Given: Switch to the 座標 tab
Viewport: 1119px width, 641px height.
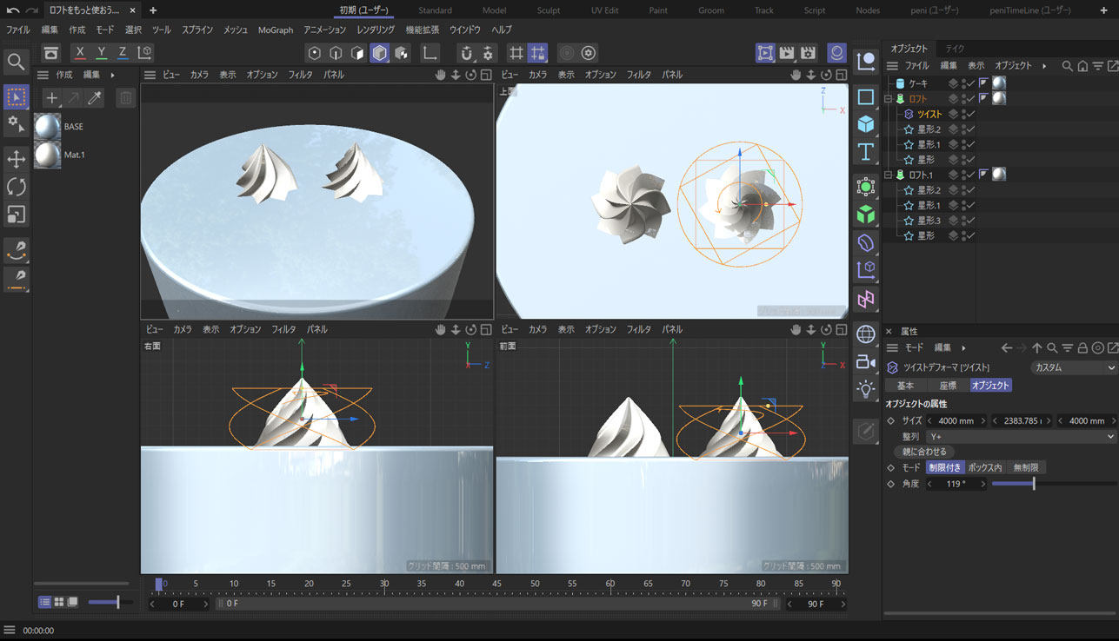Looking at the screenshot, I should (947, 385).
